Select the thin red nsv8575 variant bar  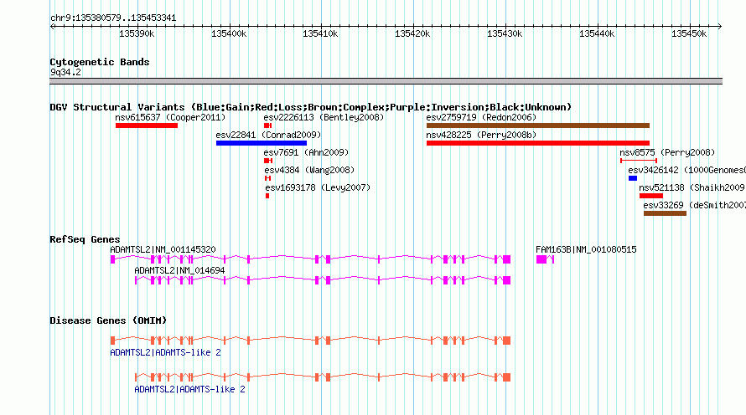(639, 161)
